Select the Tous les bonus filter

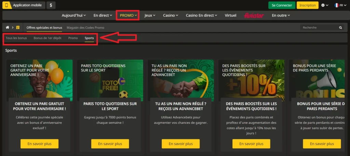(16, 38)
